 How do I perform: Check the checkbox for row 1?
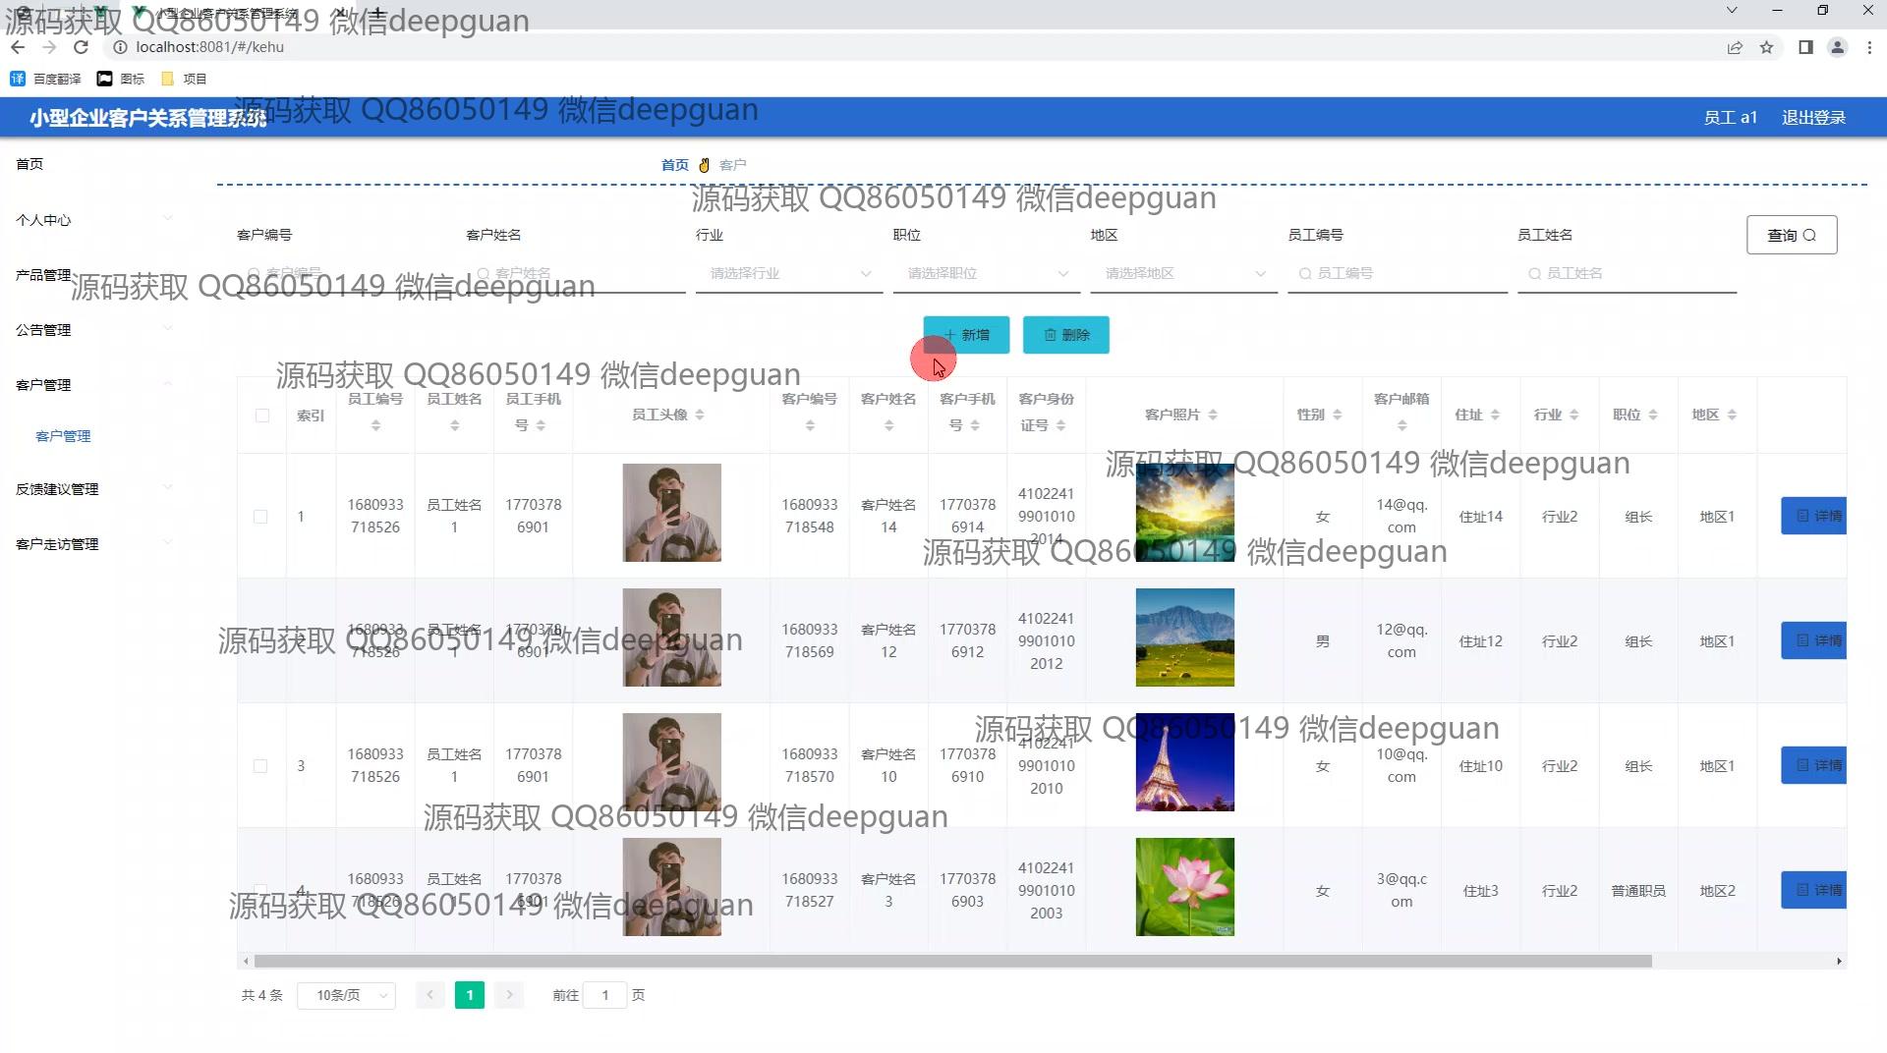click(260, 517)
